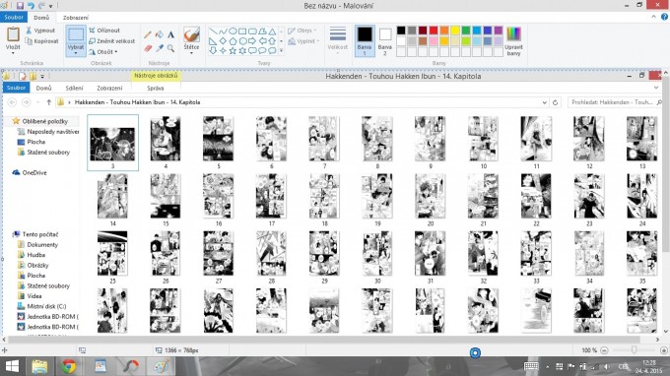670x376 pixels.
Task: Click the Save icon in Paint quick access
Action: point(20,6)
